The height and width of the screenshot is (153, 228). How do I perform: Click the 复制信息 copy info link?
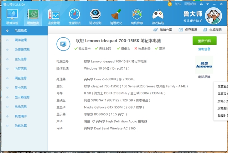[x=204, y=49]
